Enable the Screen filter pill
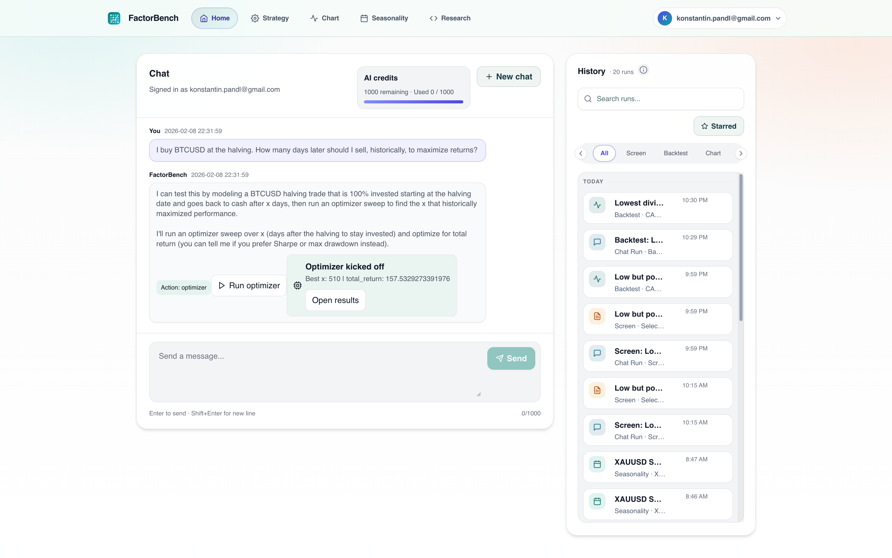 tap(636, 153)
